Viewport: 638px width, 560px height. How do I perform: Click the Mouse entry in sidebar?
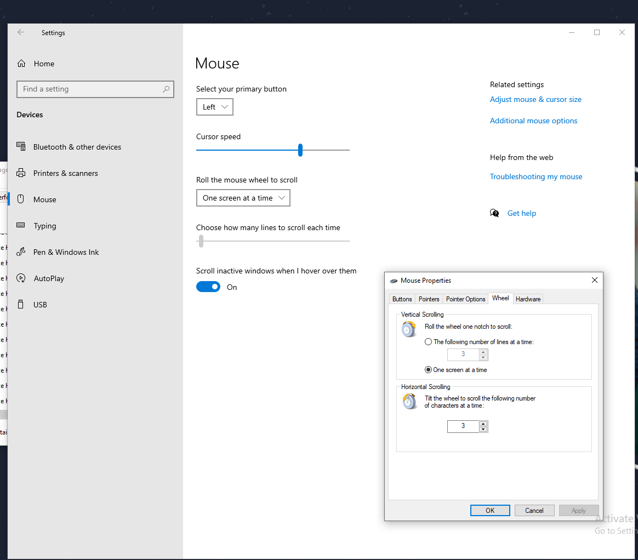[45, 199]
